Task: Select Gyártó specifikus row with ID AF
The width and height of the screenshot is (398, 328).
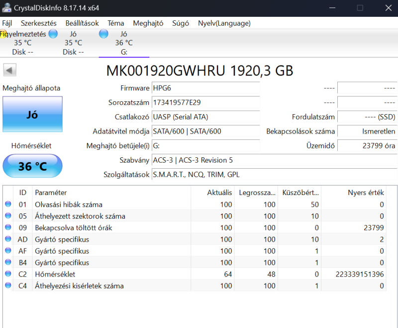Action: coord(195,251)
